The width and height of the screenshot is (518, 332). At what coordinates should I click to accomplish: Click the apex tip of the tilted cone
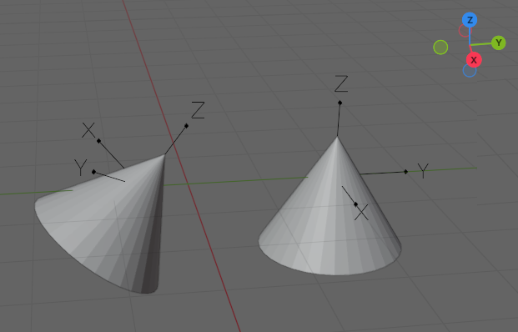(164, 154)
